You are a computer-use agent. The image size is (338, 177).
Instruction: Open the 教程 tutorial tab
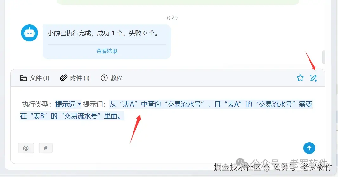[x=112, y=78]
